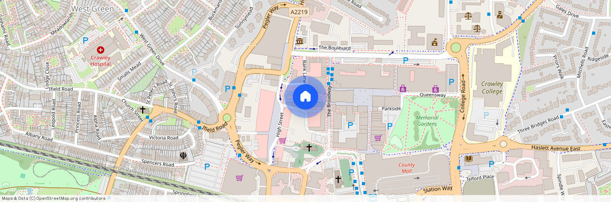Select the parking icon directly left of Memorial Gardens

coord(389,126)
